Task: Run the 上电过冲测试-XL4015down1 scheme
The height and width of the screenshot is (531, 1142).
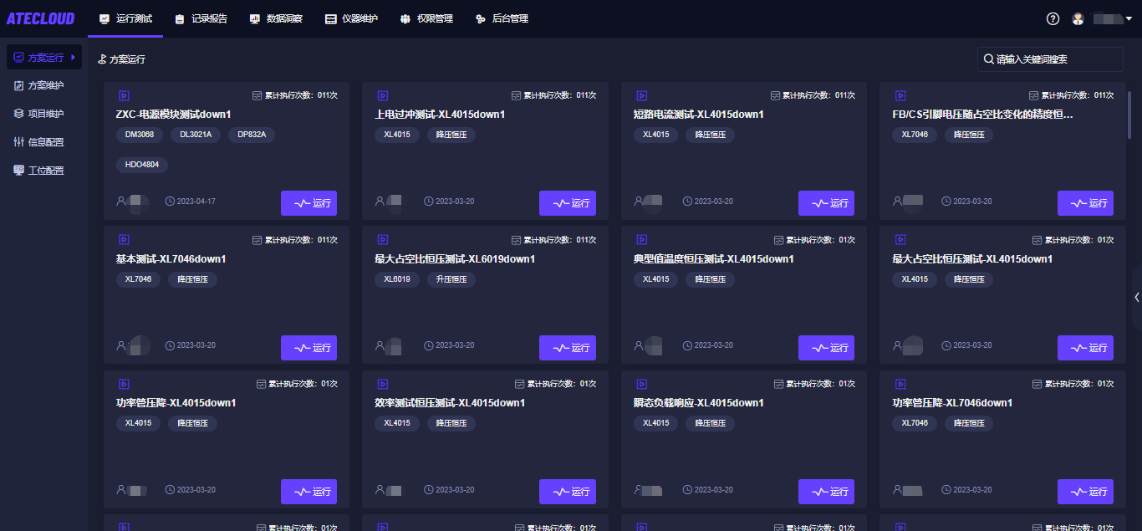Action: click(x=568, y=203)
